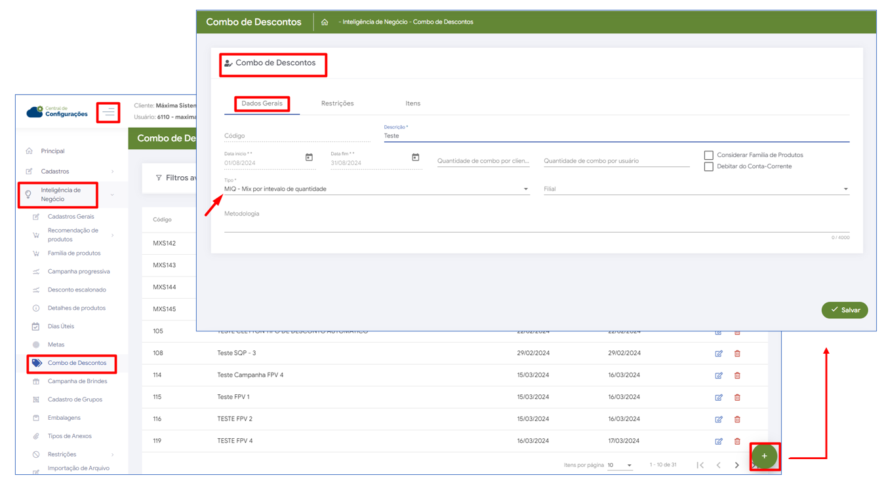The width and height of the screenshot is (884, 484).
Task: Delete the Teste Campanha FPV 4 row
Action: coord(737,376)
